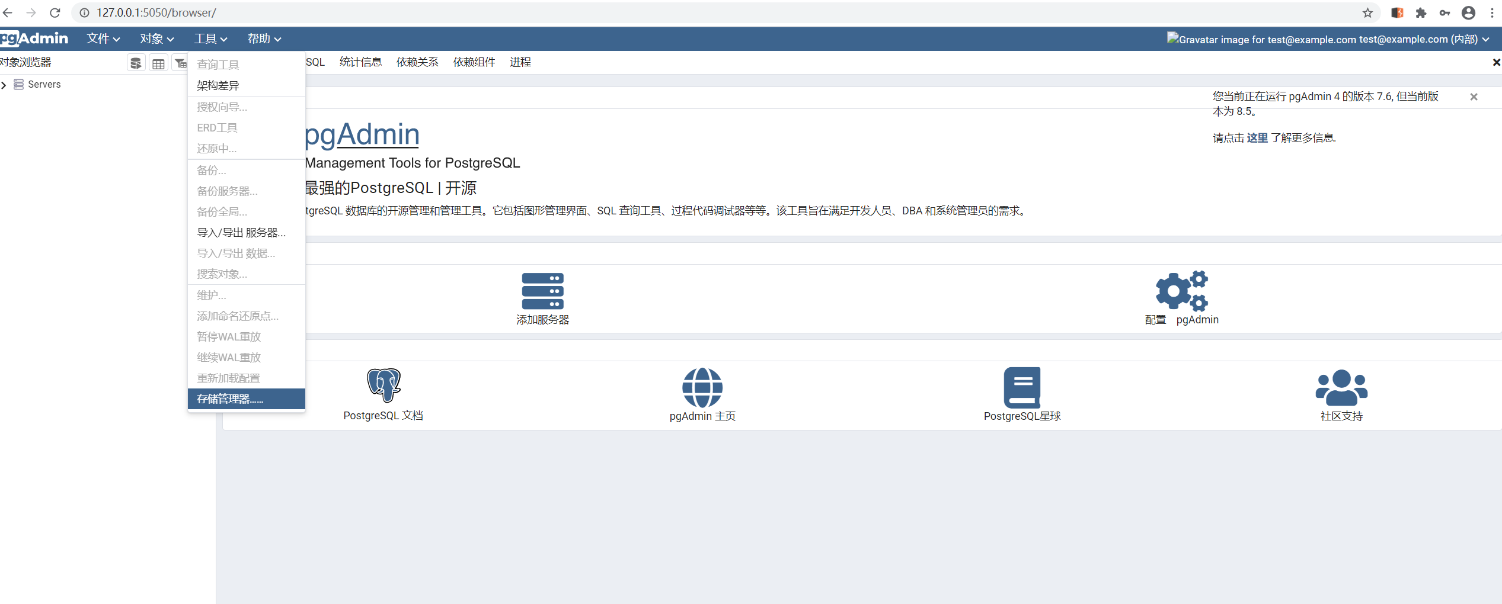This screenshot has height=604, width=1502.
Task: Click the Servers node icon in the tree
Action: [x=19, y=85]
